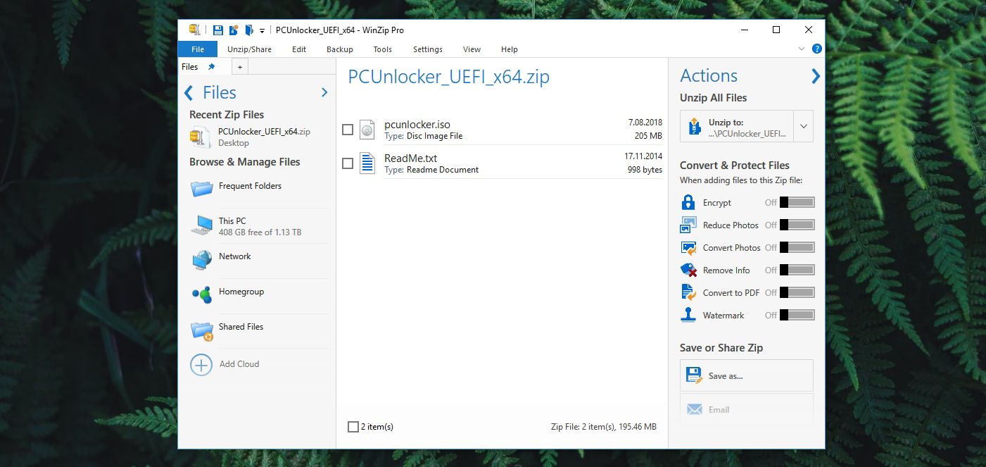The image size is (986, 467).
Task: Click the Network globe icon
Action: [202, 260]
